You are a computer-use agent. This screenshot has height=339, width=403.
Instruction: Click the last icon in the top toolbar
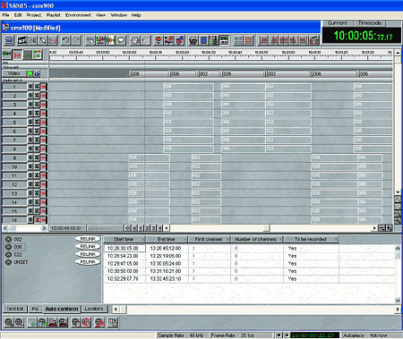pos(313,40)
